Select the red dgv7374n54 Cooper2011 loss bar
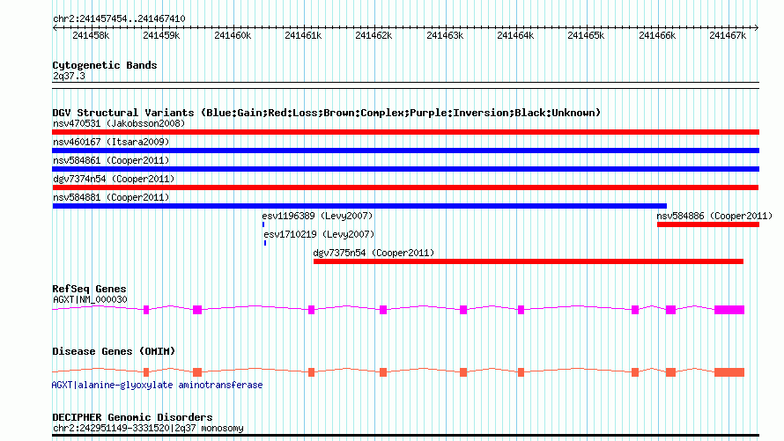 point(405,187)
